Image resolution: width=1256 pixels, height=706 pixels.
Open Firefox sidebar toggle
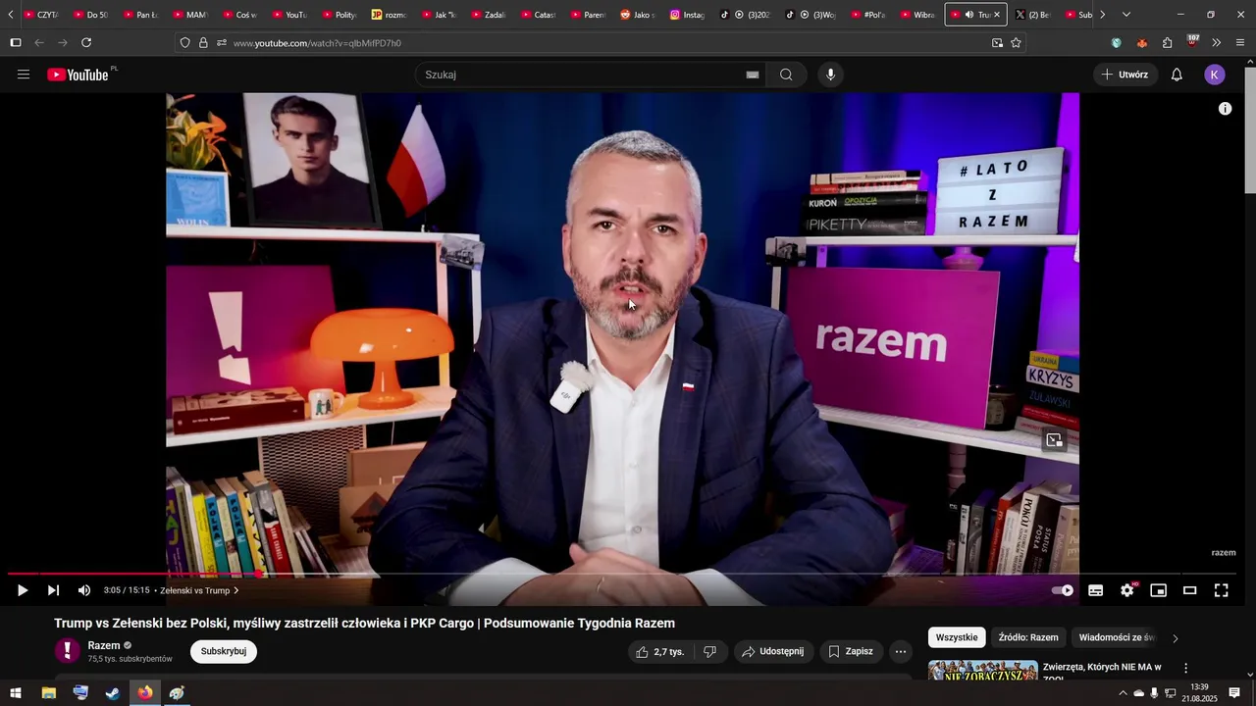click(16, 43)
